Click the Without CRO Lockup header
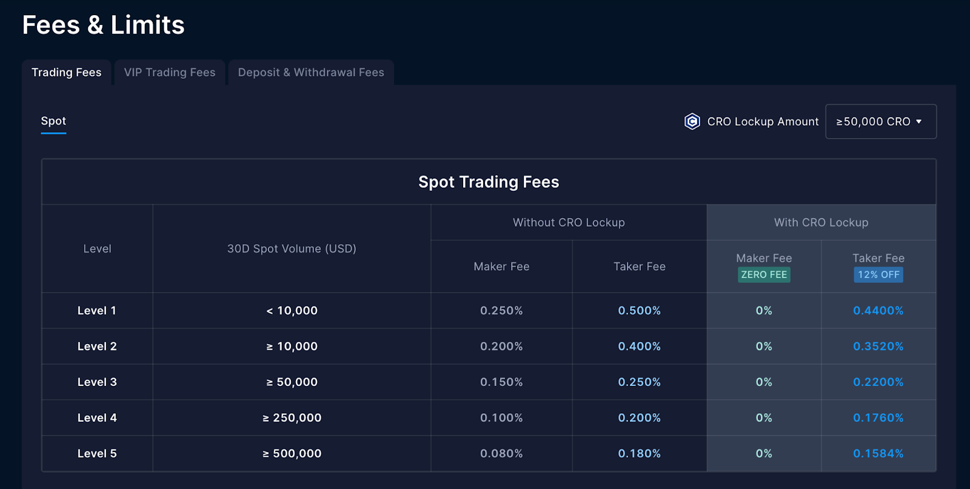This screenshot has width=970, height=489. pos(569,222)
